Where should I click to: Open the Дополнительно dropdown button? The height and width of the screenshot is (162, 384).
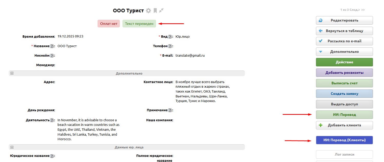click(x=344, y=52)
